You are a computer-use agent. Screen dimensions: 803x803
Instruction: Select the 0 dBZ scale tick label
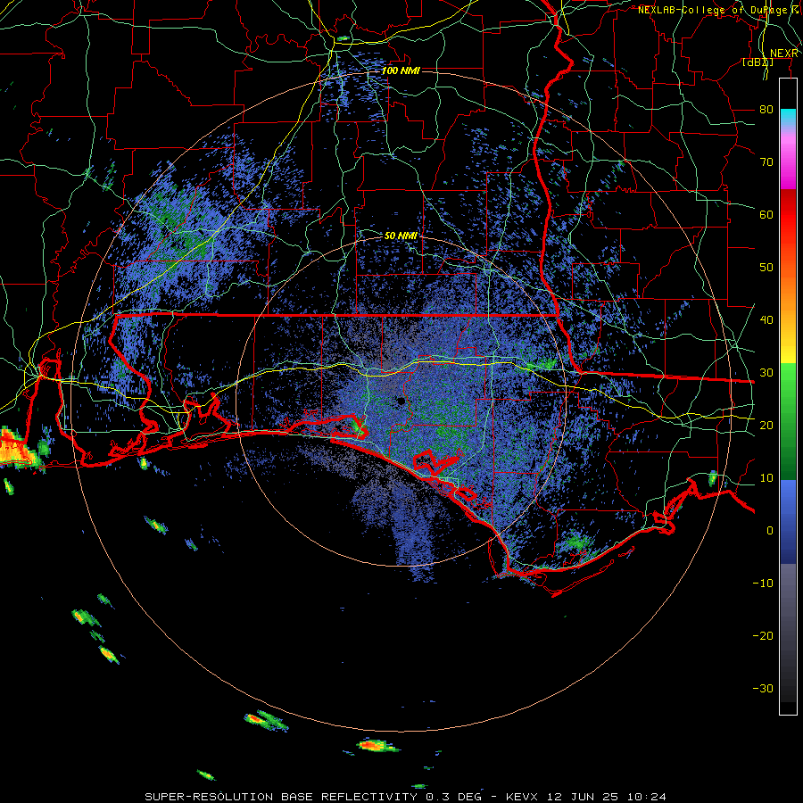770,531
